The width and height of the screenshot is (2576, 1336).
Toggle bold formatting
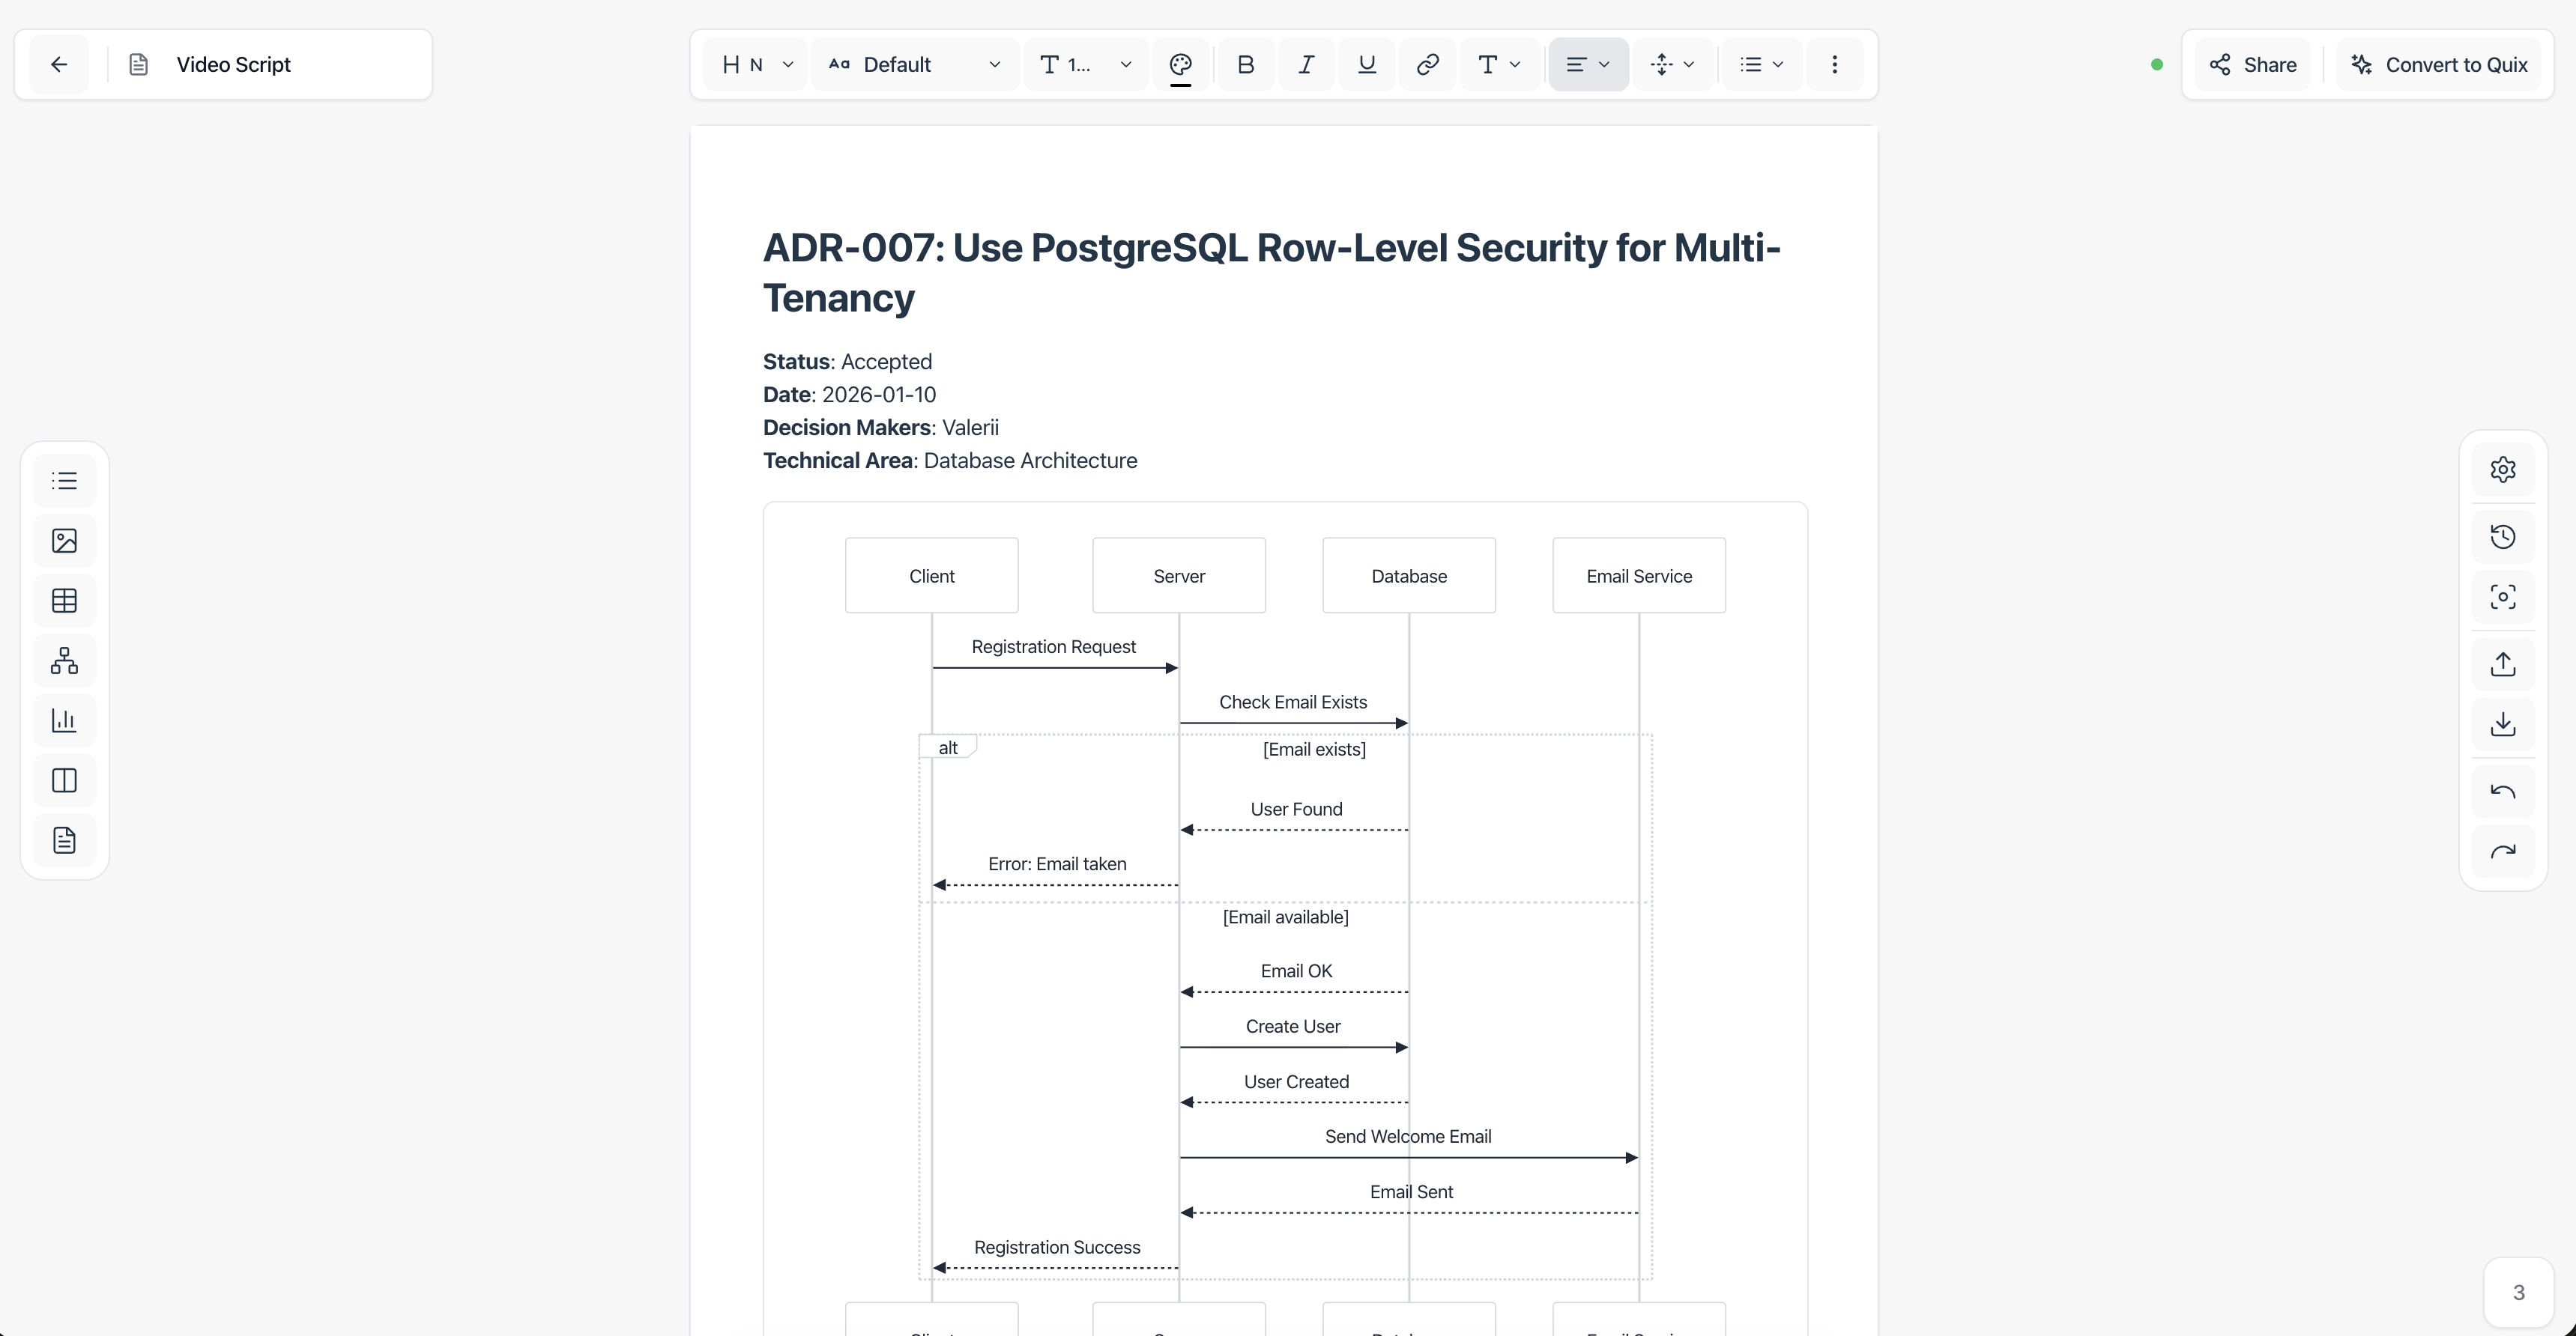point(1245,65)
